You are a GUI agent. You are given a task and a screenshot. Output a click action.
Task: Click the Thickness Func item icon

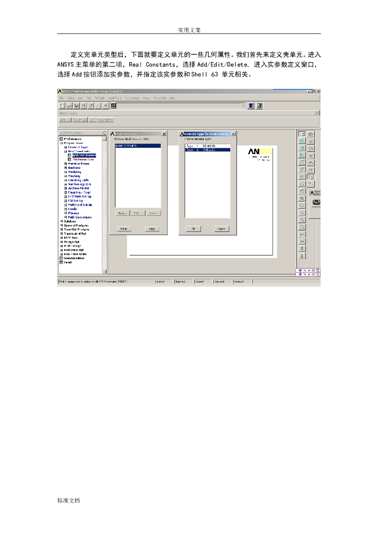tap(69, 160)
